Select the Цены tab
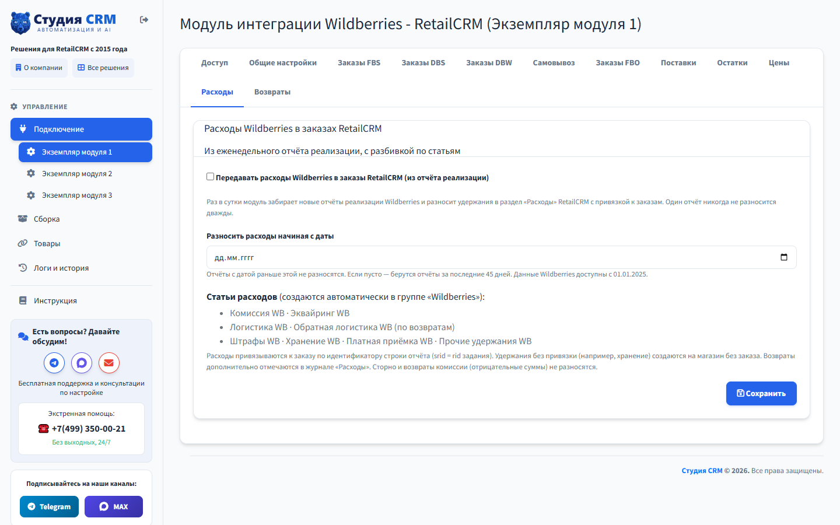 tap(779, 63)
